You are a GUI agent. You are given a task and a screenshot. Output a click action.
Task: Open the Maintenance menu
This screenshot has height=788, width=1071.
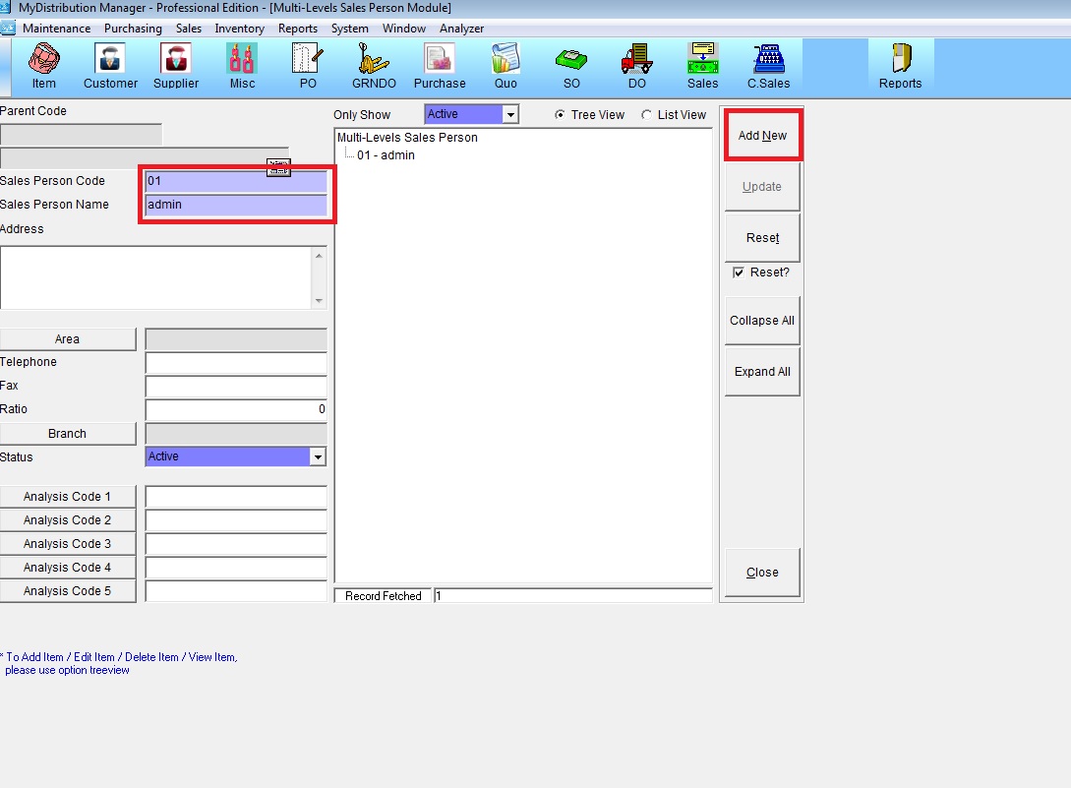click(x=56, y=29)
